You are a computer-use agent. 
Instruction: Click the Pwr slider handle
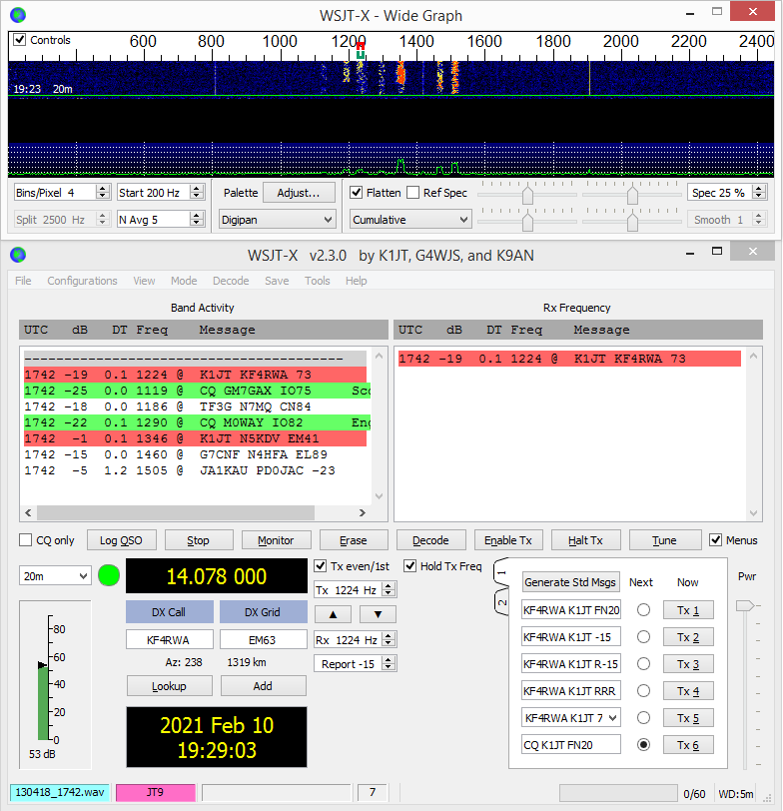[745, 605]
